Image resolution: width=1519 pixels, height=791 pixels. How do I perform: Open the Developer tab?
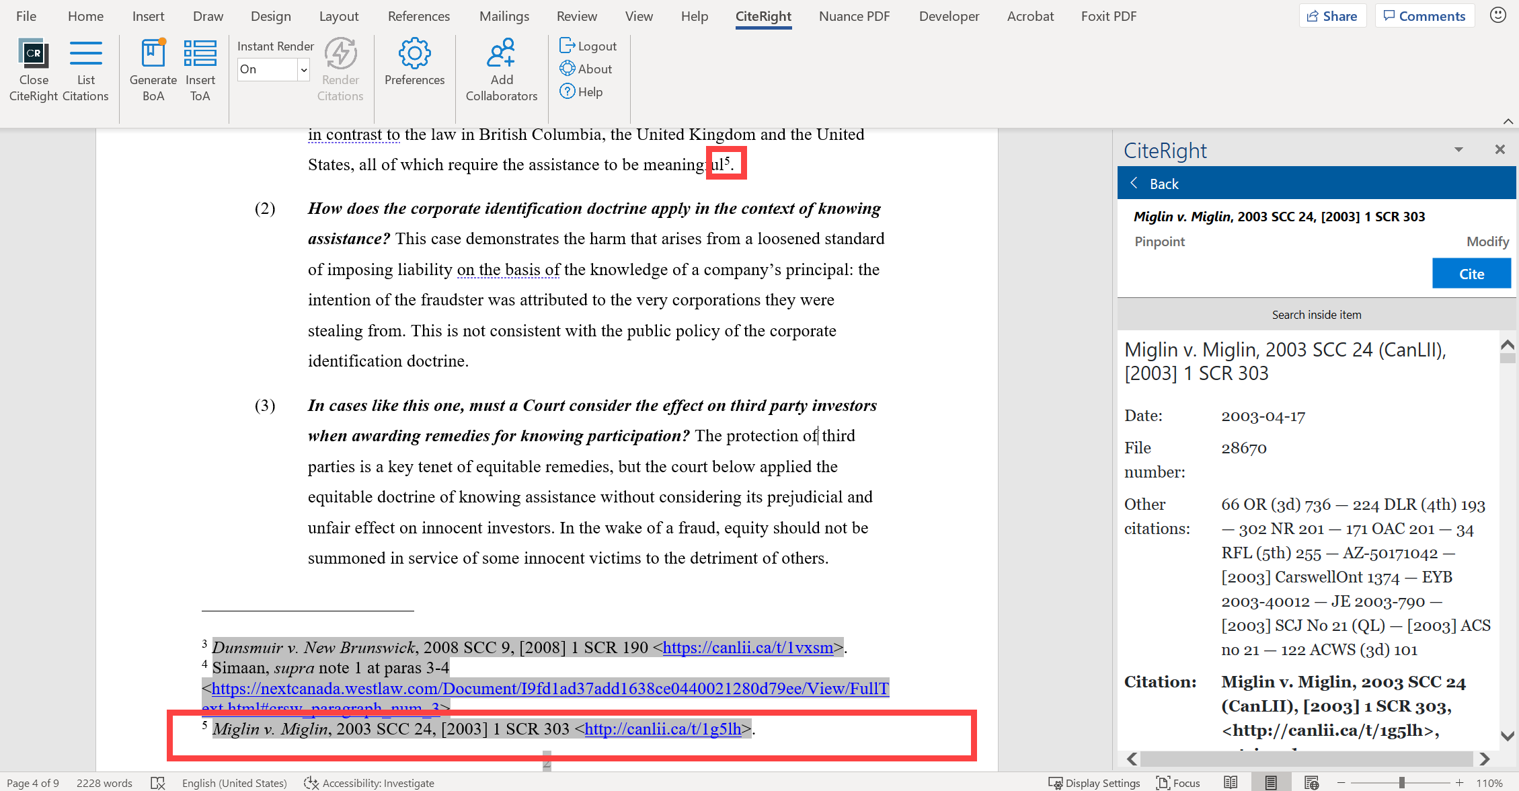(949, 16)
